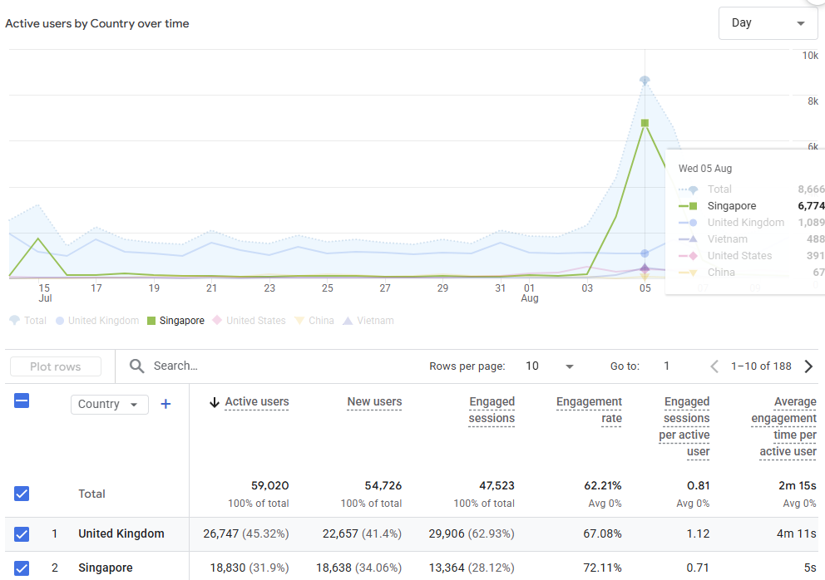This screenshot has height=580, width=825.
Task: Uncheck the Total row checkbox
Action: [22, 494]
